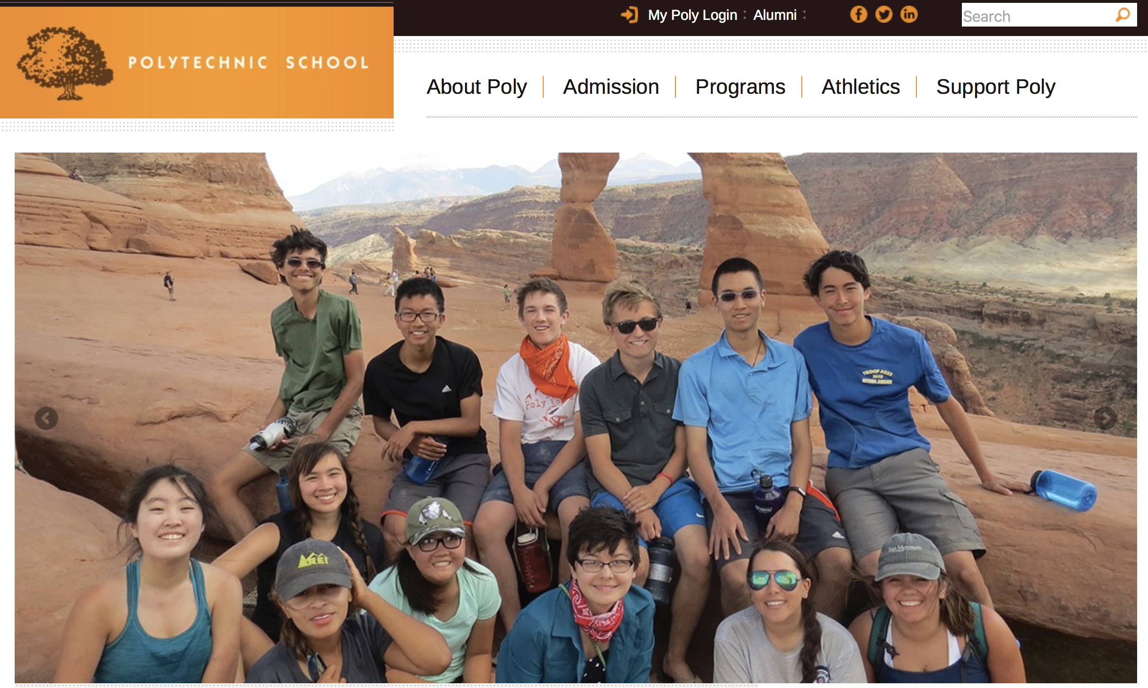1148x688 pixels.
Task: Open the Support Poly menu
Action: click(996, 87)
